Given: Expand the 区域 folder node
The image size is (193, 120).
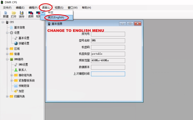Looking at the screenshot, I should coord(7,49).
